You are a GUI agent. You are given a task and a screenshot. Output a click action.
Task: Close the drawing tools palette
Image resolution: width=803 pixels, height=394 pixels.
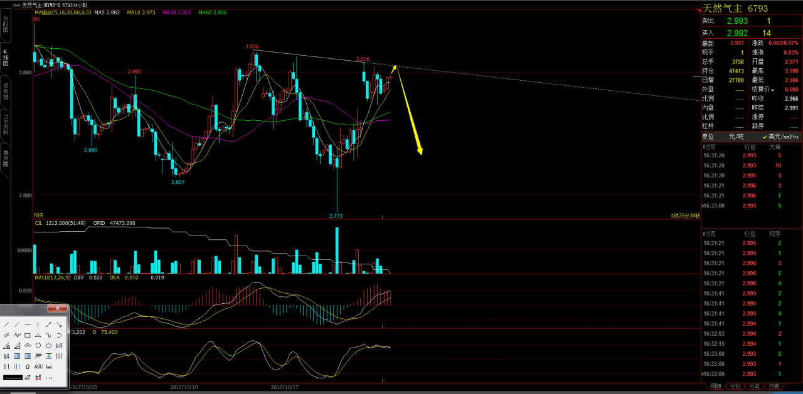pyautogui.click(x=58, y=308)
